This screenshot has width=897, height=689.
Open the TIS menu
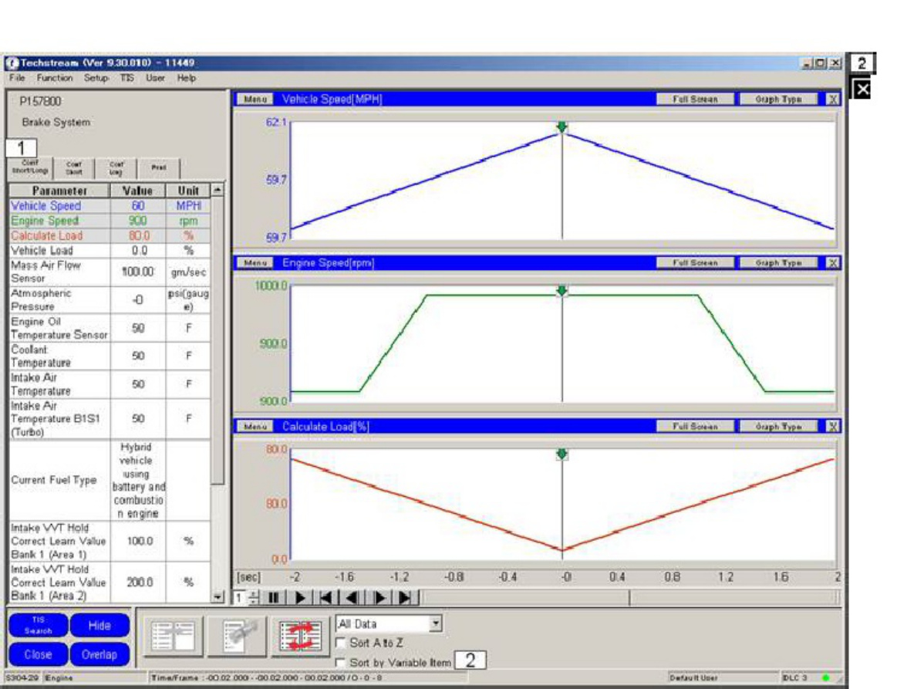click(127, 78)
